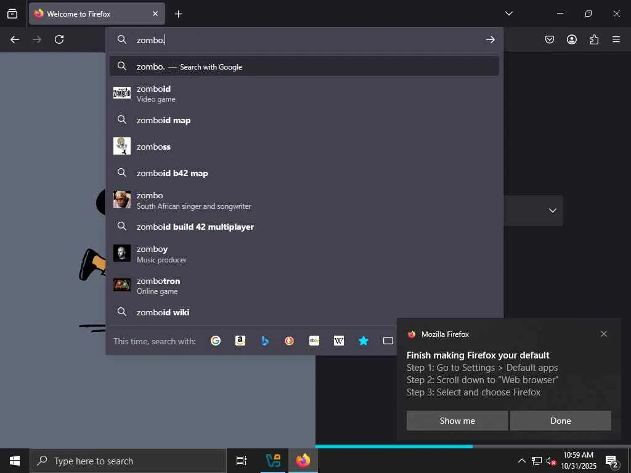Open the network status tray icon

tap(537, 461)
